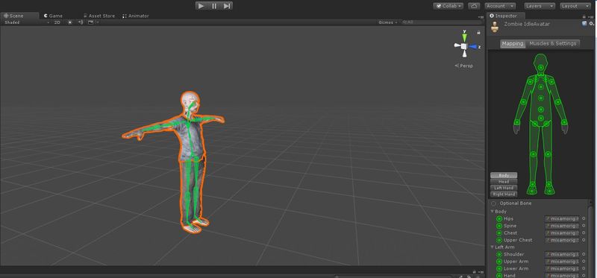This screenshot has width=597, height=278.
Task: Open the Layout dropdown
Action: [x=575, y=6]
